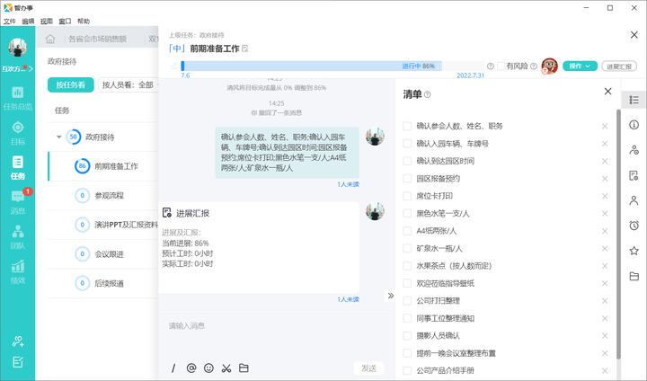Viewport: 647px width, 381px height.
Task: Click the progress report document icon in right rail
Action: [x=634, y=175]
